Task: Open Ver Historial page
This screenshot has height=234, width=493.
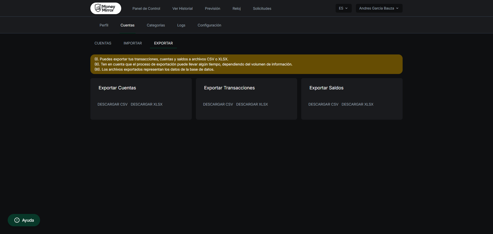Action: pyautogui.click(x=182, y=8)
